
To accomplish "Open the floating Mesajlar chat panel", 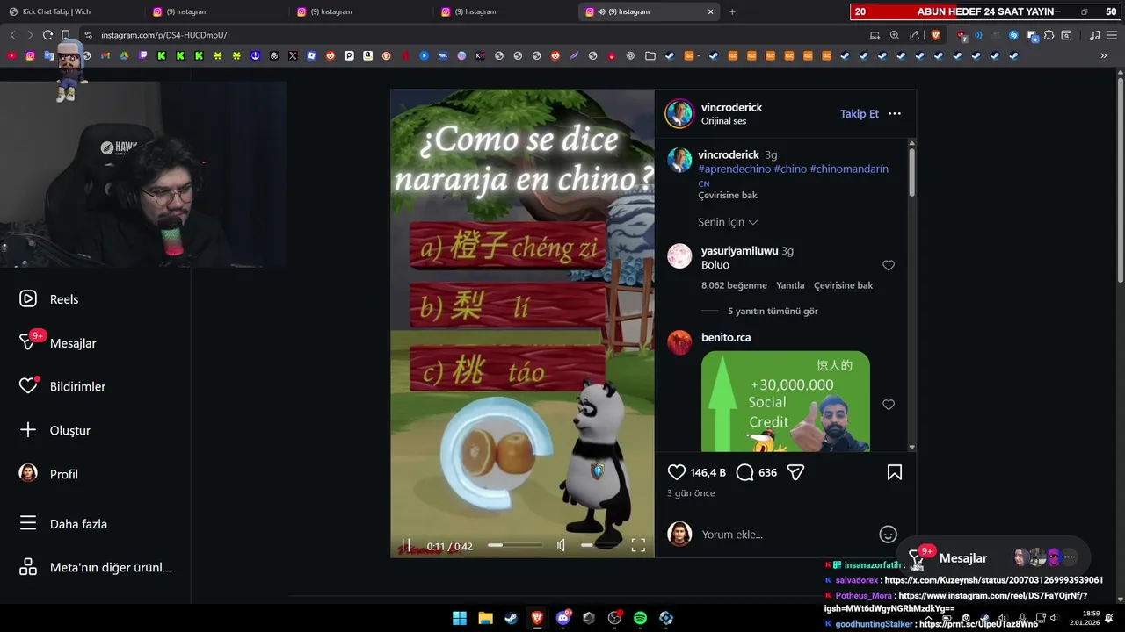I will [993, 557].
